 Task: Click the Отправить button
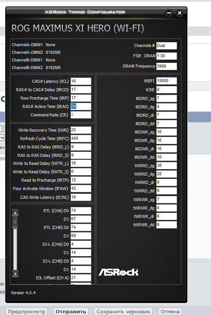71,311
